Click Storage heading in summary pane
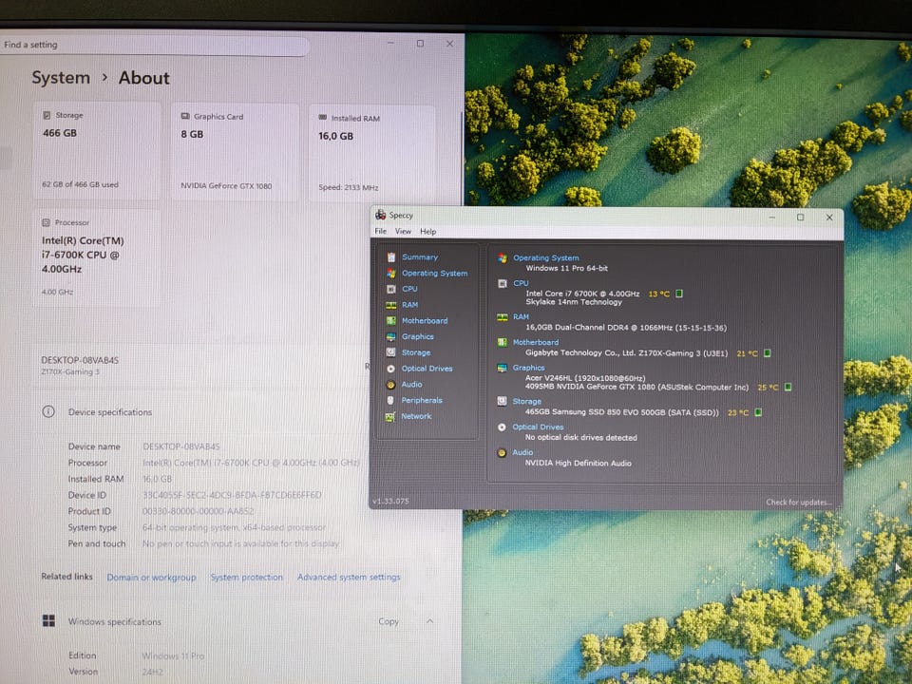The height and width of the screenshot is (684, 912). [526, 401]
